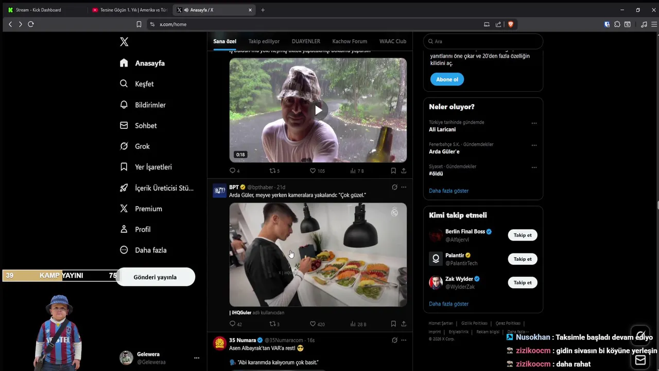Screen dimensions: 659x371
Task: Open a new browser tab
Action: [x=263, y=10]
